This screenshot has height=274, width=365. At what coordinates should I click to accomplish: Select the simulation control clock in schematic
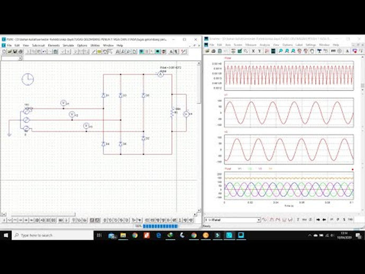tap(28, 79)
